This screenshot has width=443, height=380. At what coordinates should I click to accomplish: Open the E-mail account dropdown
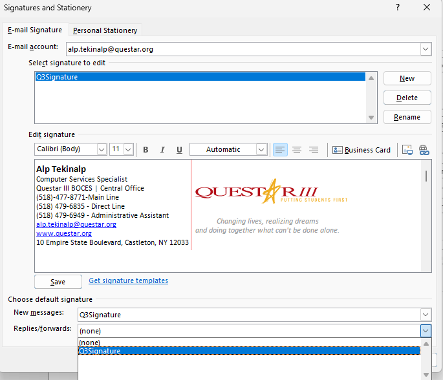(x=426, y=49)
